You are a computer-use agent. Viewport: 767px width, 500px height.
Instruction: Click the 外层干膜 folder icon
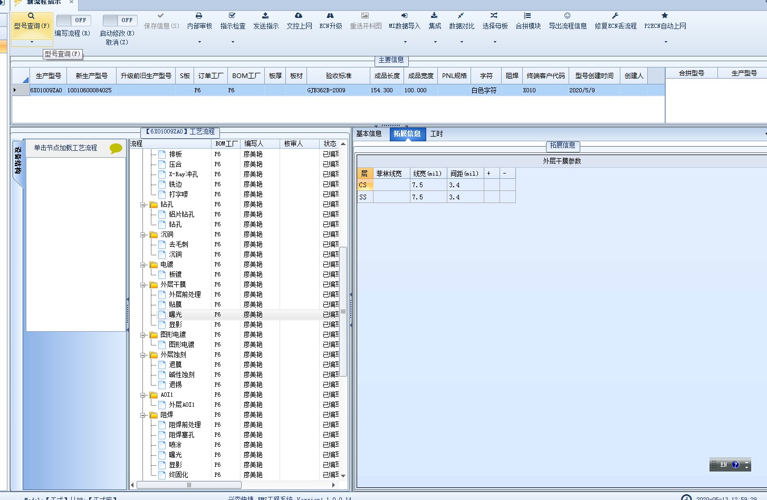(154, 284)
